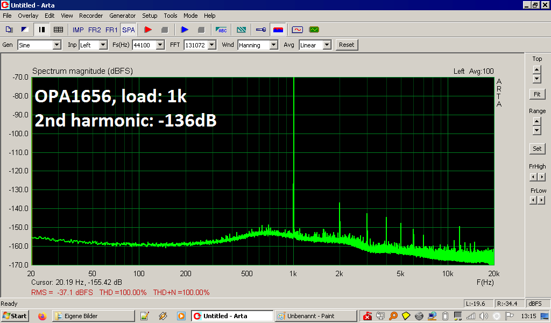551x323 pixels.
Task: Open the Gen signal type dropdown
Action: pyautogui.click(x=57, y=45)
